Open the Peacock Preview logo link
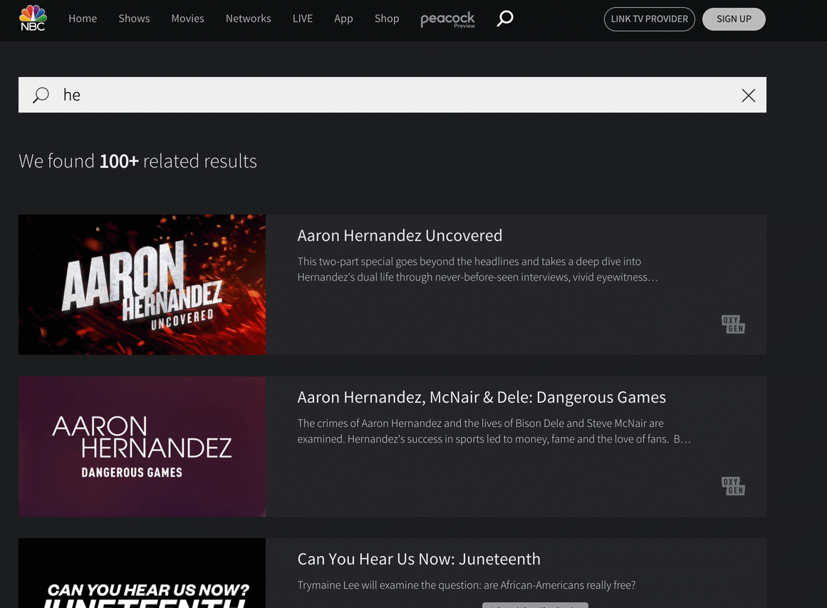This screenshot has height=608, width=827. click(447, 19)
